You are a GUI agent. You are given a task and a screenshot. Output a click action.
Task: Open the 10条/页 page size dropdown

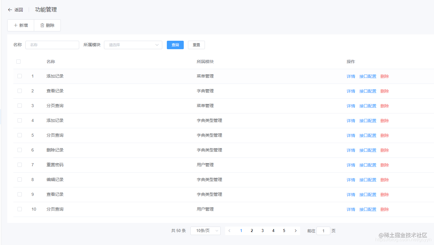206,231
